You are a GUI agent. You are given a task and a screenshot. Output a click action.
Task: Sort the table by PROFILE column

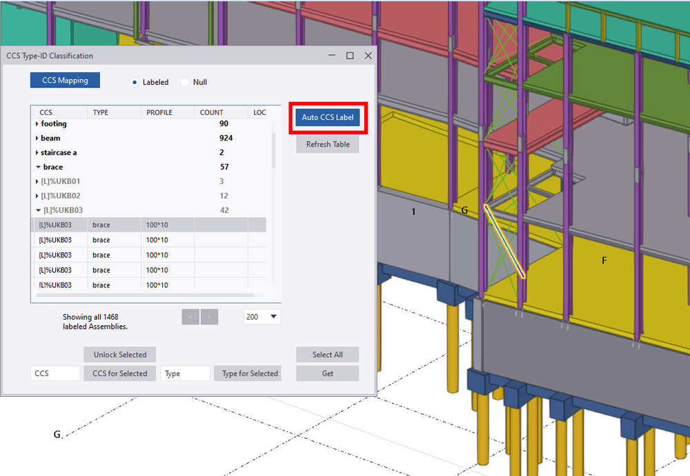pyautogui.click(x=159, y=112)
